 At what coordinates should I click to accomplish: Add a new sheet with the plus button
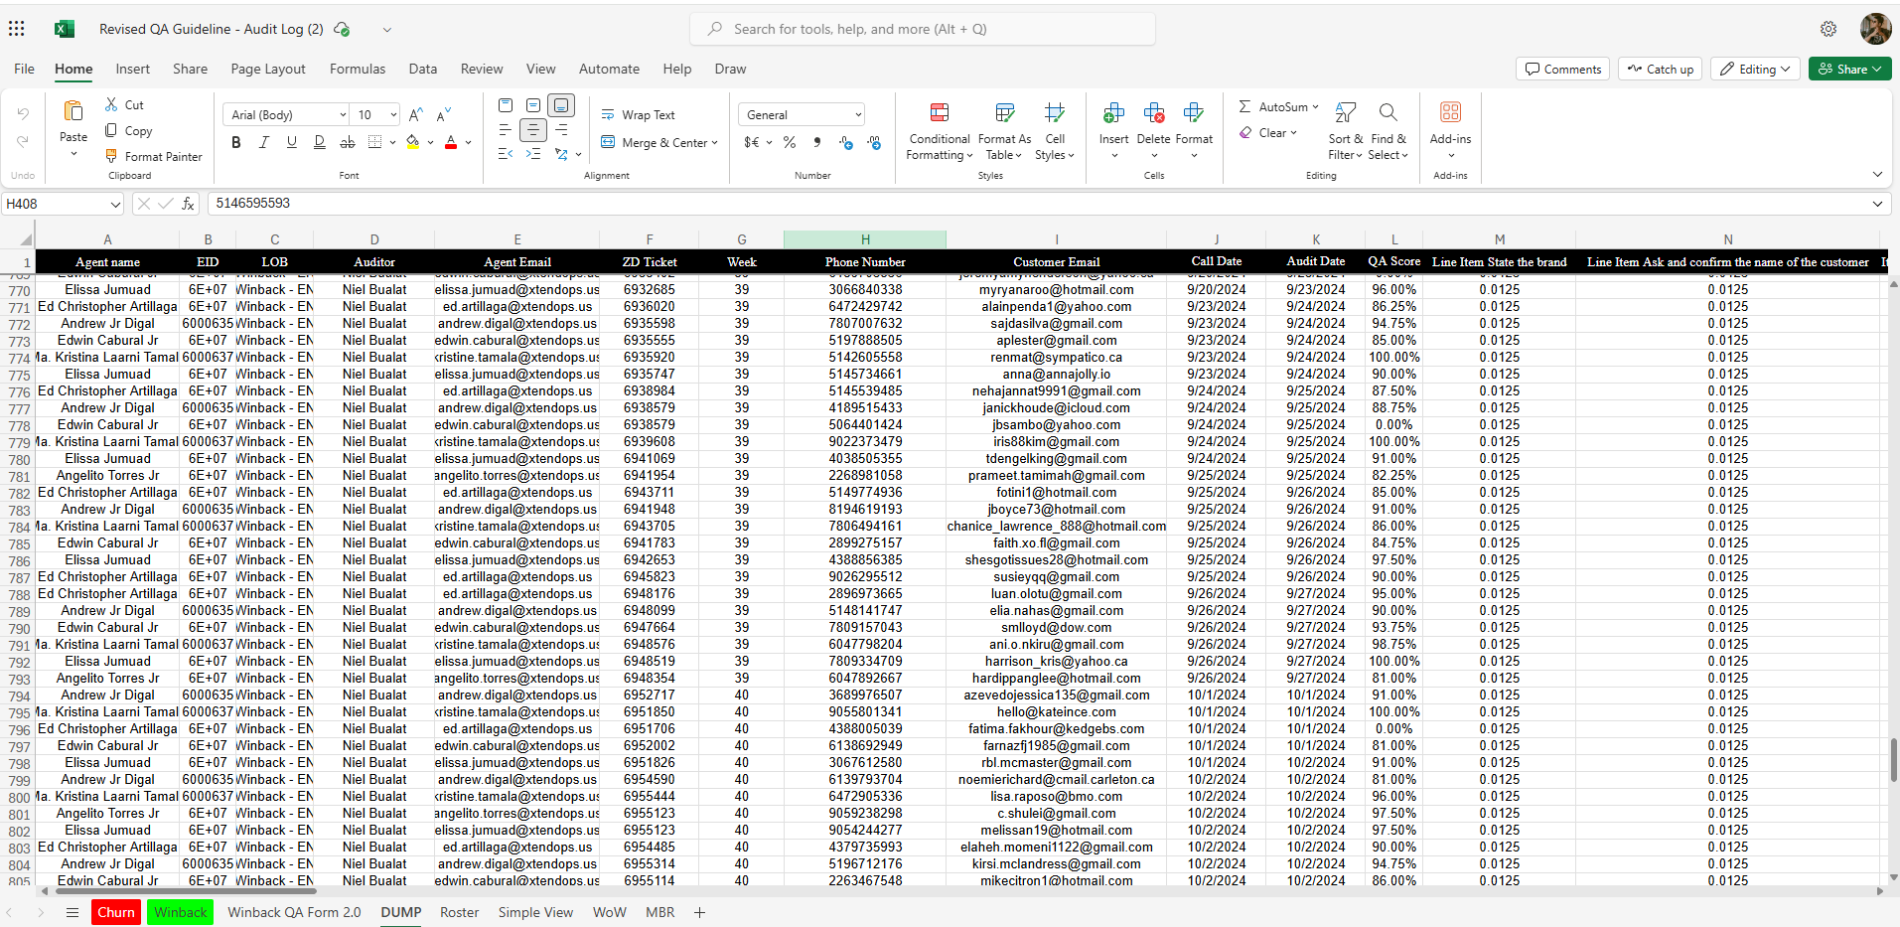699,912
